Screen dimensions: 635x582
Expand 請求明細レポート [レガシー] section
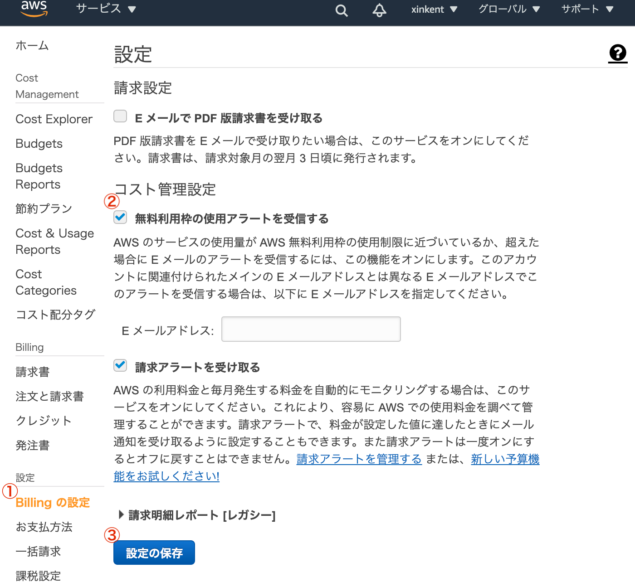[197, 515]
